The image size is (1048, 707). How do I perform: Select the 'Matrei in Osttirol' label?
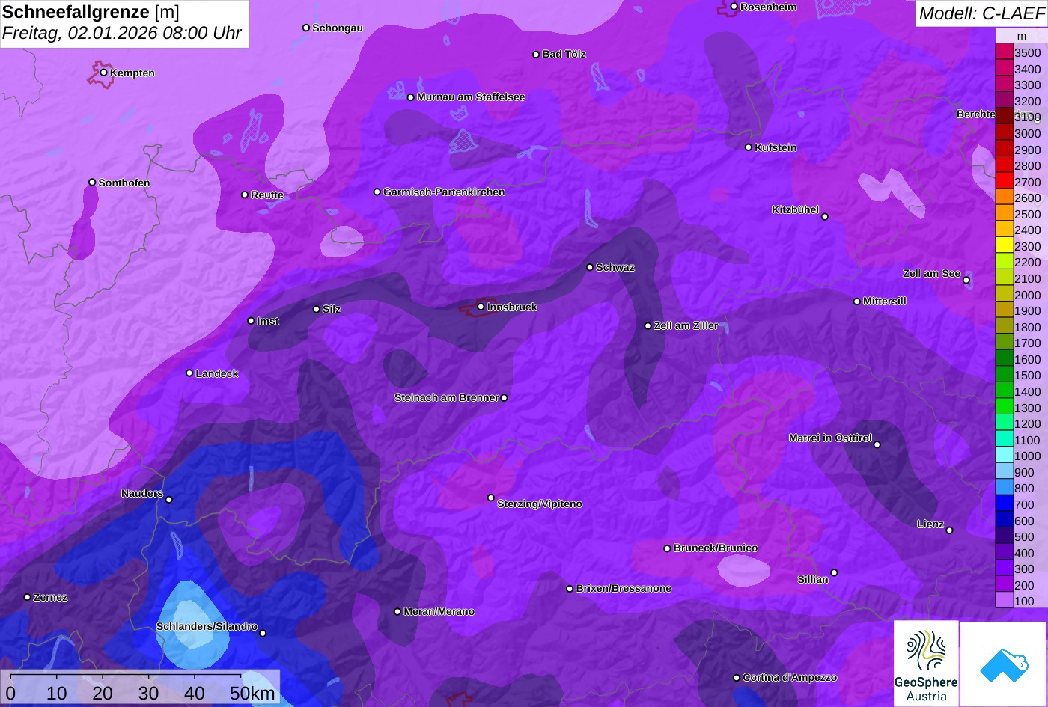pos(830,438)
